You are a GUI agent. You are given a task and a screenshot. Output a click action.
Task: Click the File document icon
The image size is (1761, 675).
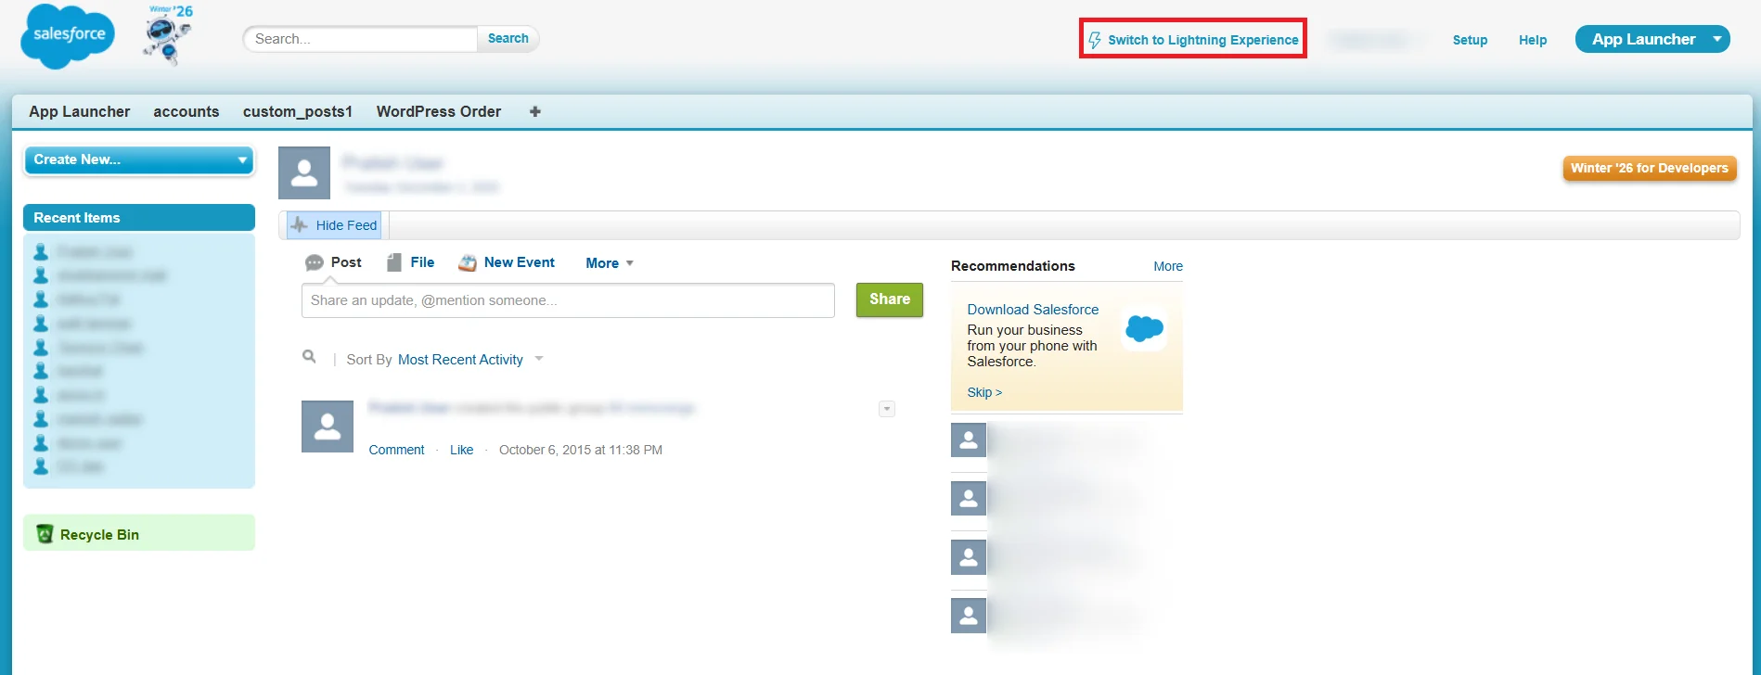click(x=394, y=262)
